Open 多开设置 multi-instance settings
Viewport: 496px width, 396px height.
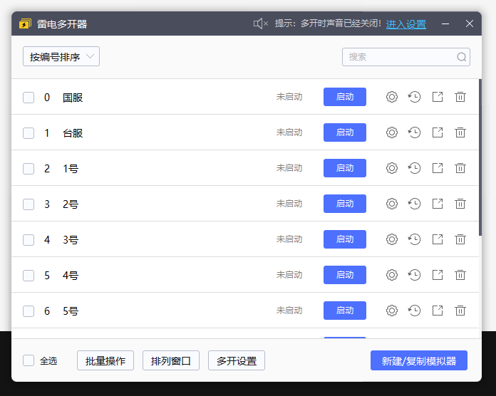[x=237, y=360]
